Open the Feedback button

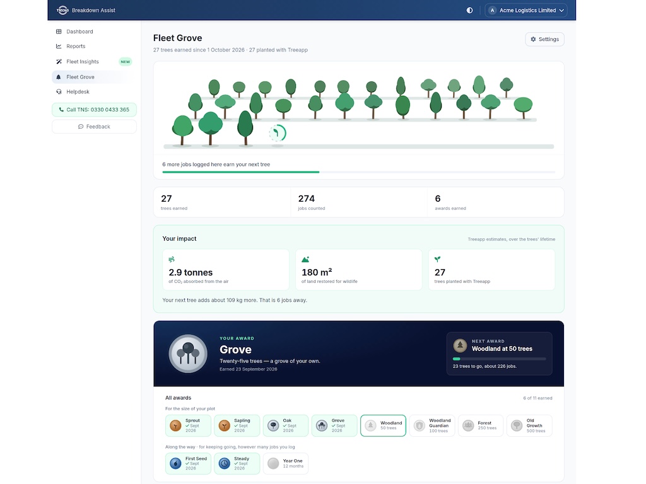(x=94, y=126)
